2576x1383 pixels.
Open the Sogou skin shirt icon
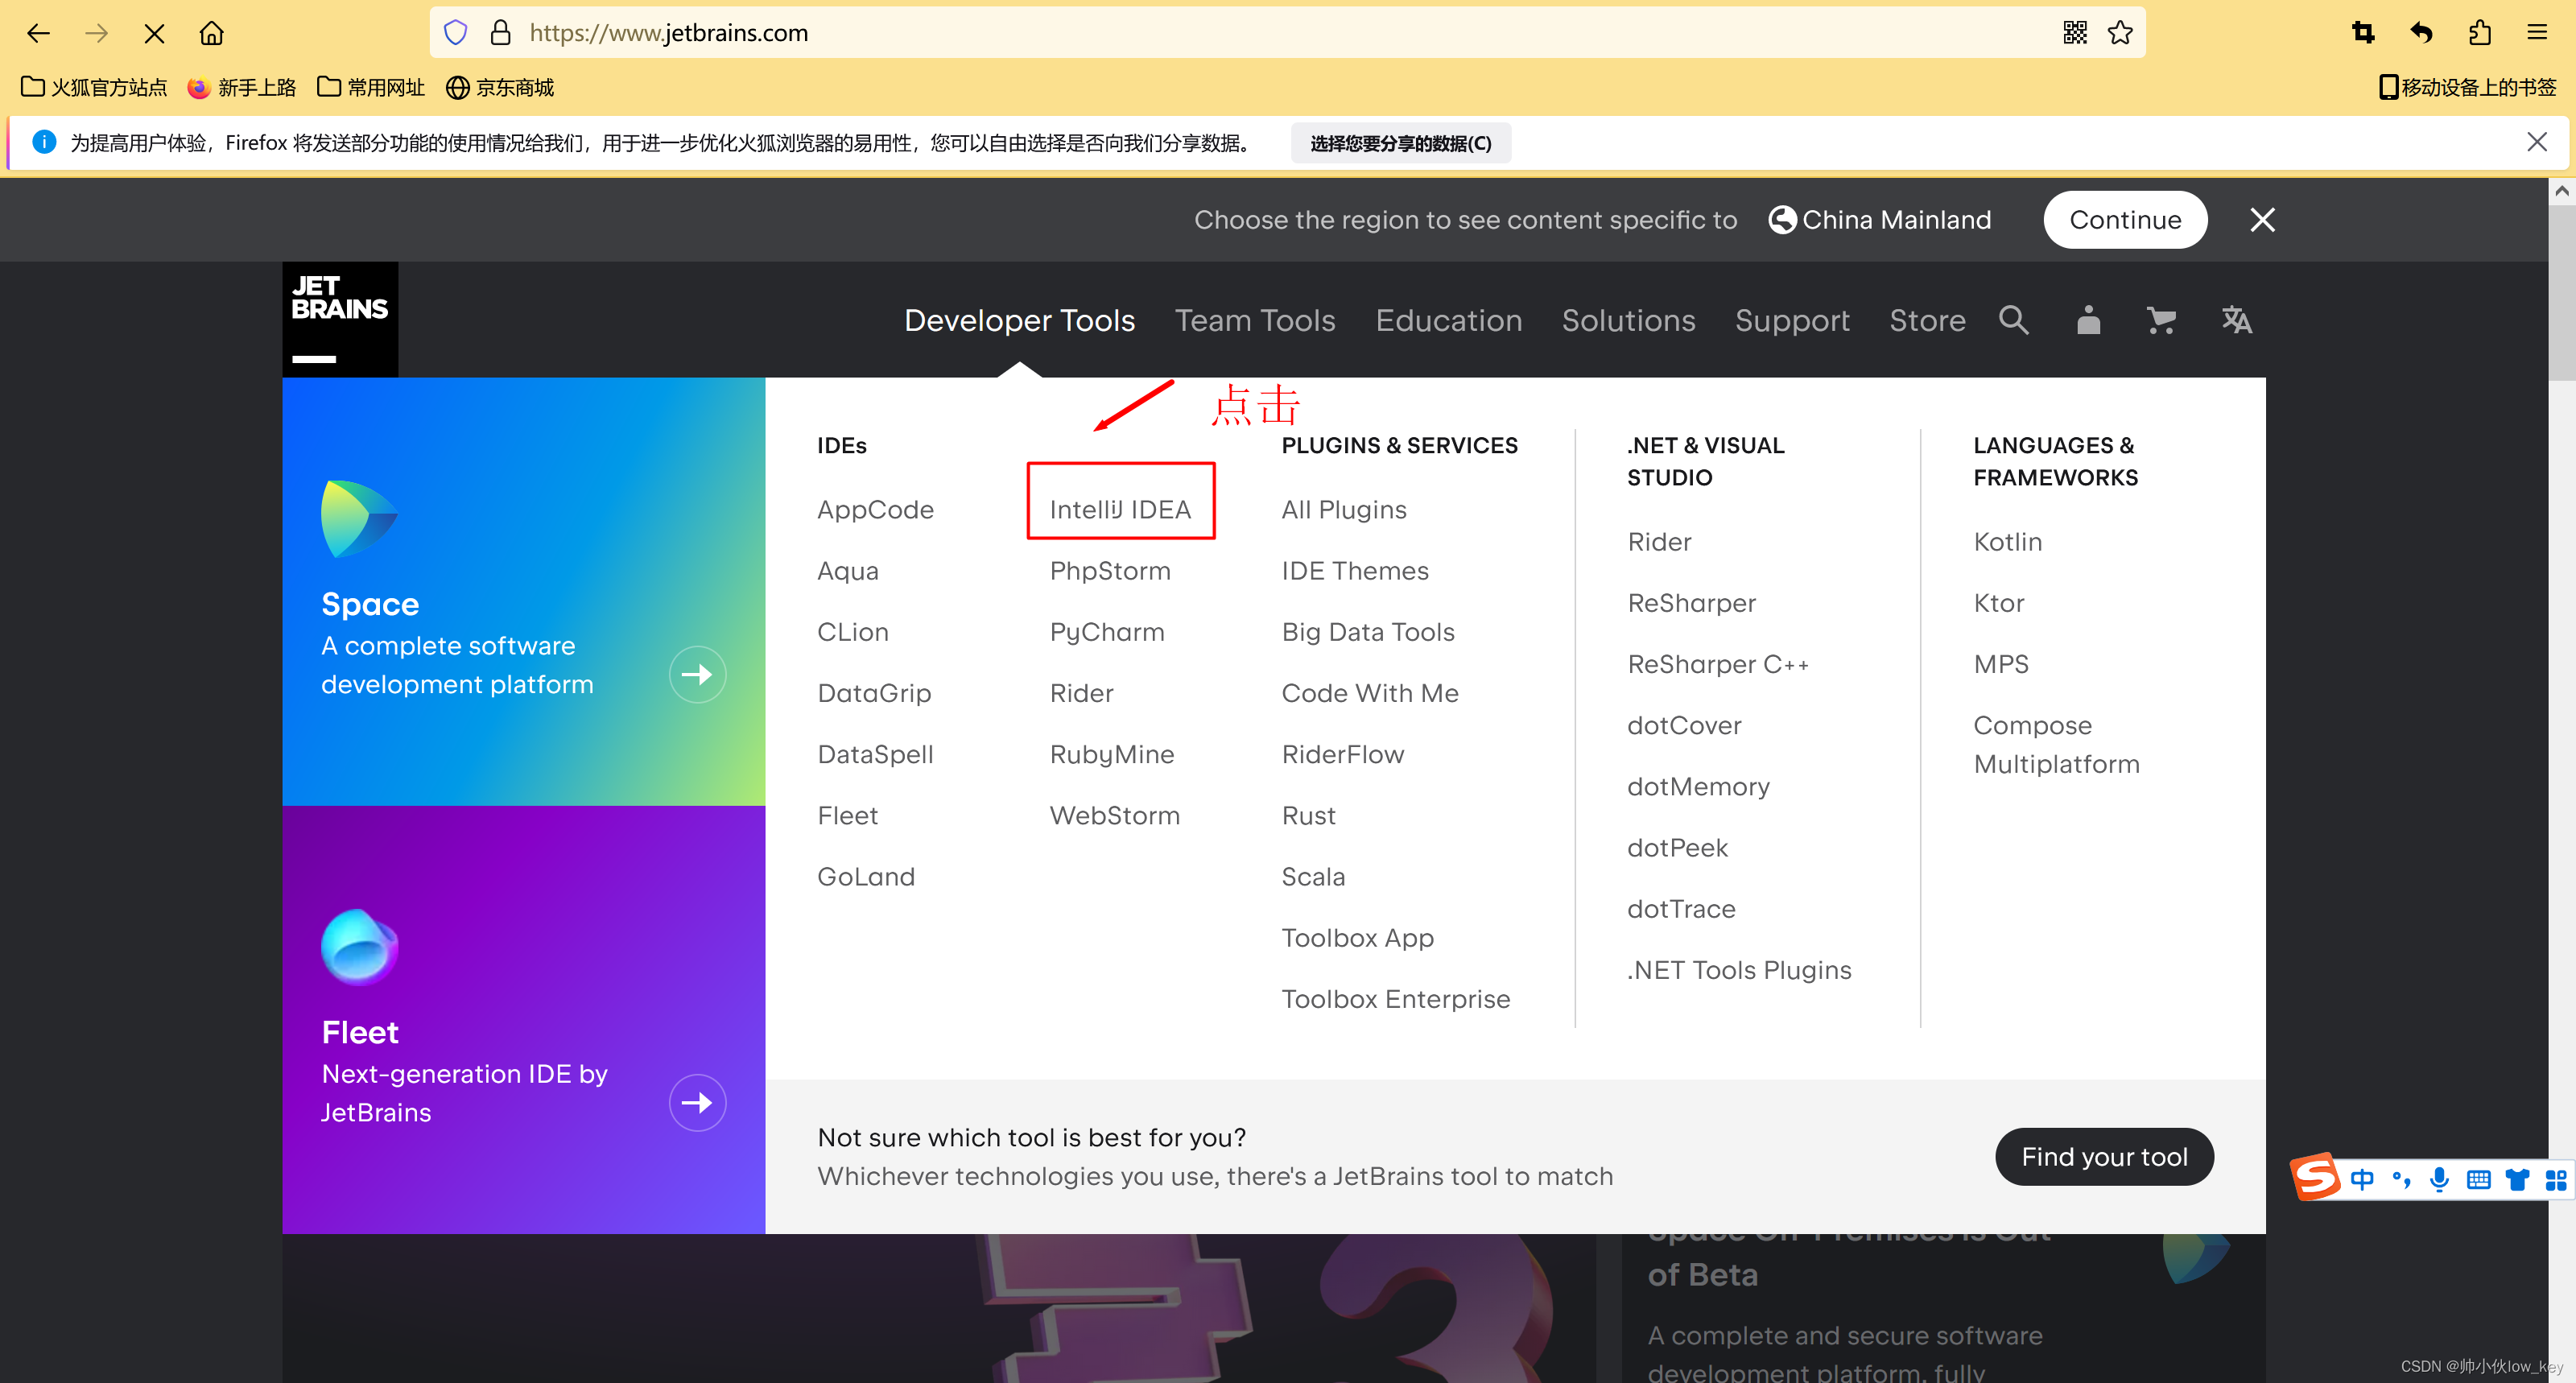point(2517,1179)
